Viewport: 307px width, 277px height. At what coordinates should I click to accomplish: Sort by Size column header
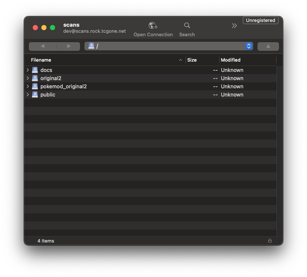click(192, 60)
